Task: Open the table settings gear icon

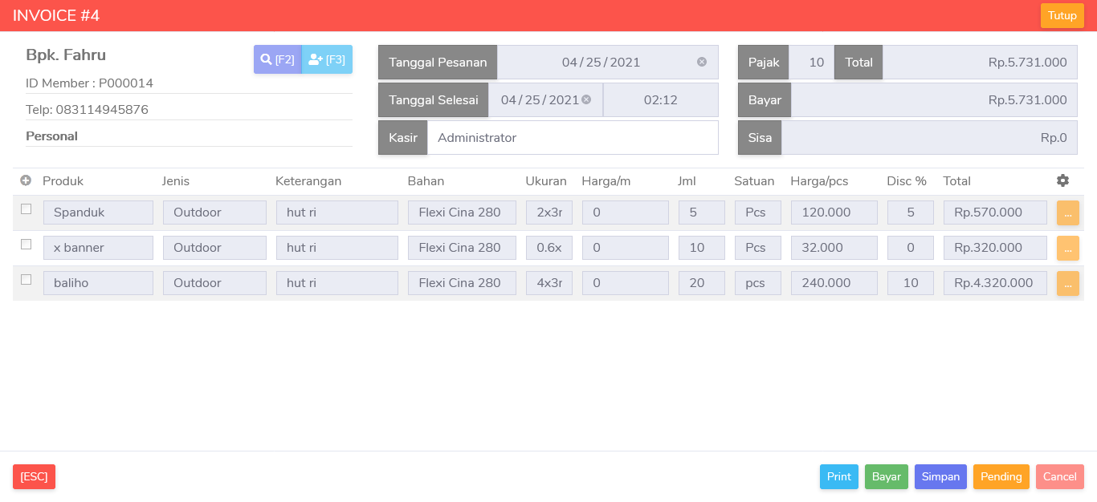Action: coord(1062,181)
